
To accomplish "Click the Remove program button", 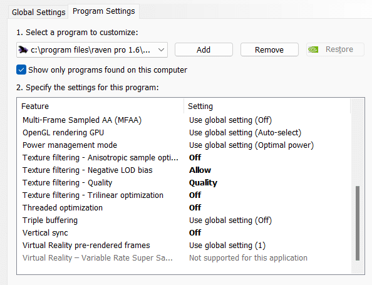I will pyautogui.click(x=269, y=49).
